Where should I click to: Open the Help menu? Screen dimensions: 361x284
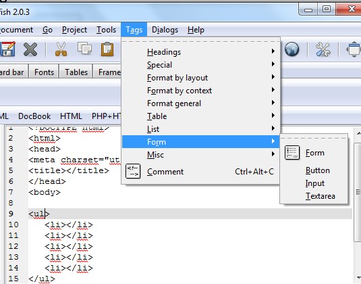coord(196,30)
